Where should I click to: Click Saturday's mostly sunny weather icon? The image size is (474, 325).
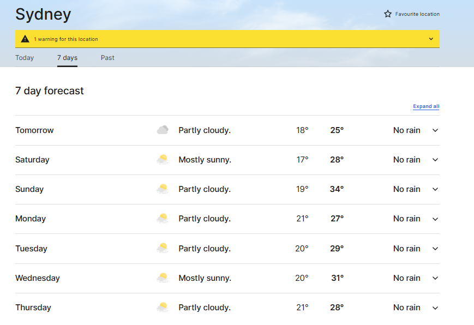(x=162, y=160)
